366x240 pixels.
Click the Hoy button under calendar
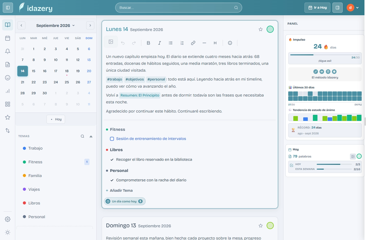coord(56,119)
